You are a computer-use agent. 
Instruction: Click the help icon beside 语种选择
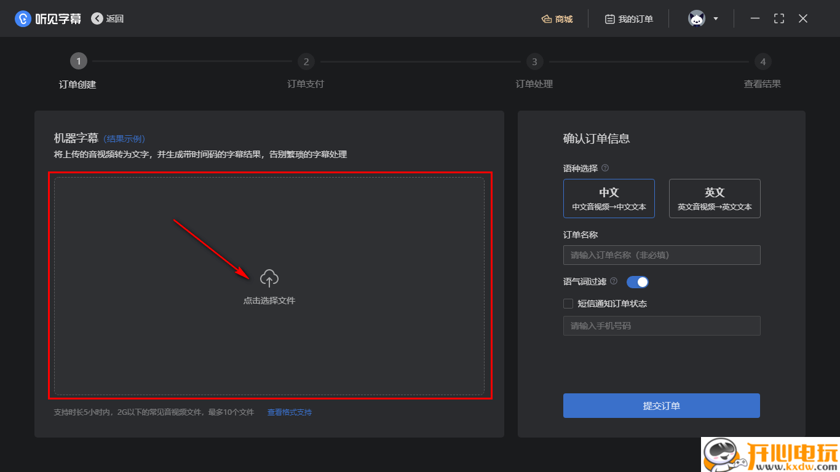point(605,168)
